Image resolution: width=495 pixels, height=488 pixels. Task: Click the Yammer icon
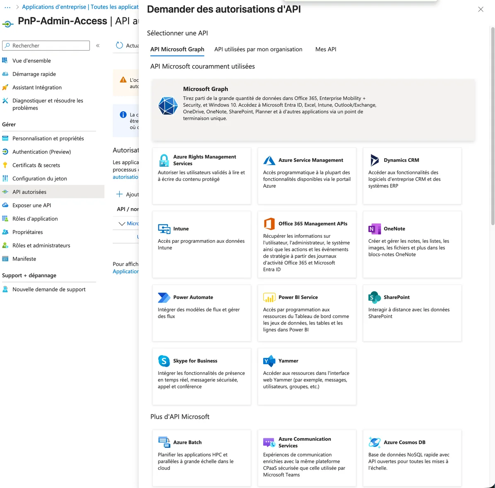point(269,361)
